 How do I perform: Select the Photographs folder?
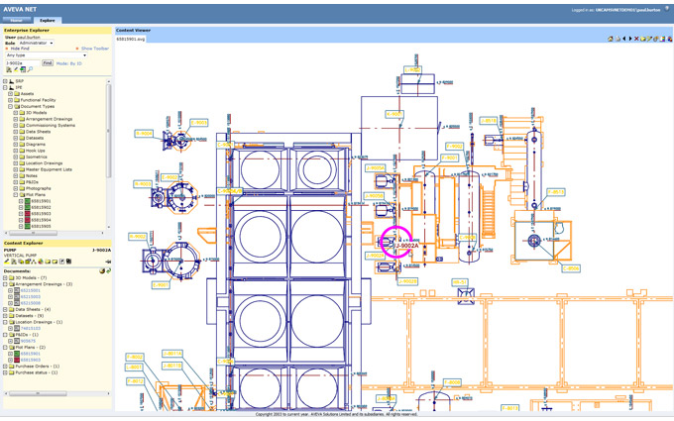39,188
